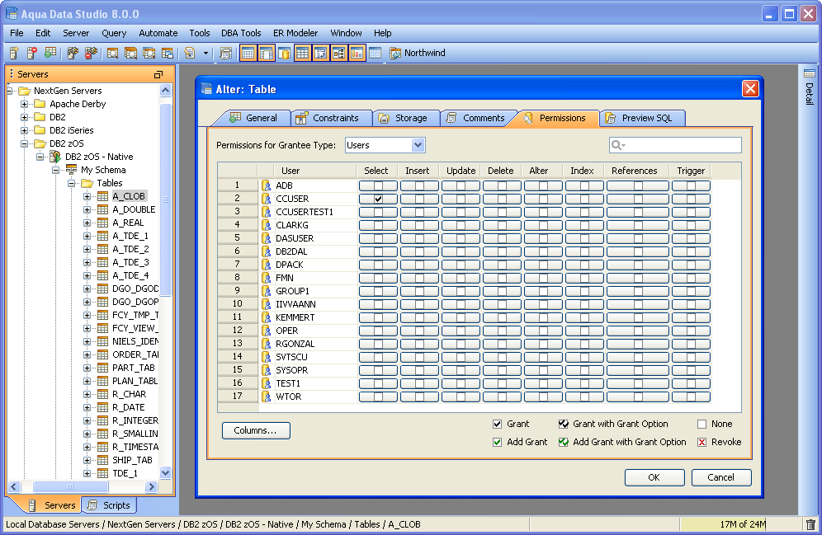Expand the TDE_1 table node

(x=87, y=473)
